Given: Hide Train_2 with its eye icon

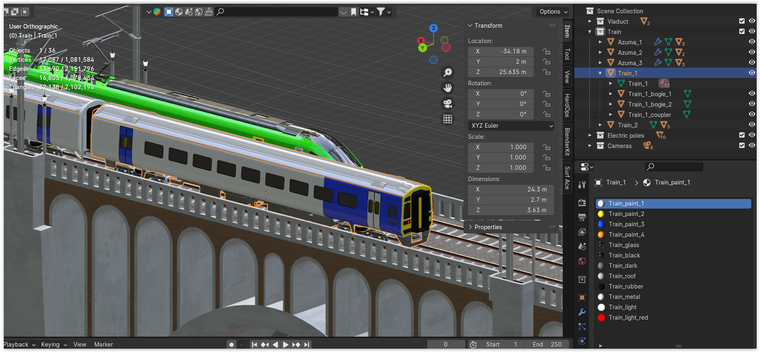Looking at the screenshot, I should point(752,125).
